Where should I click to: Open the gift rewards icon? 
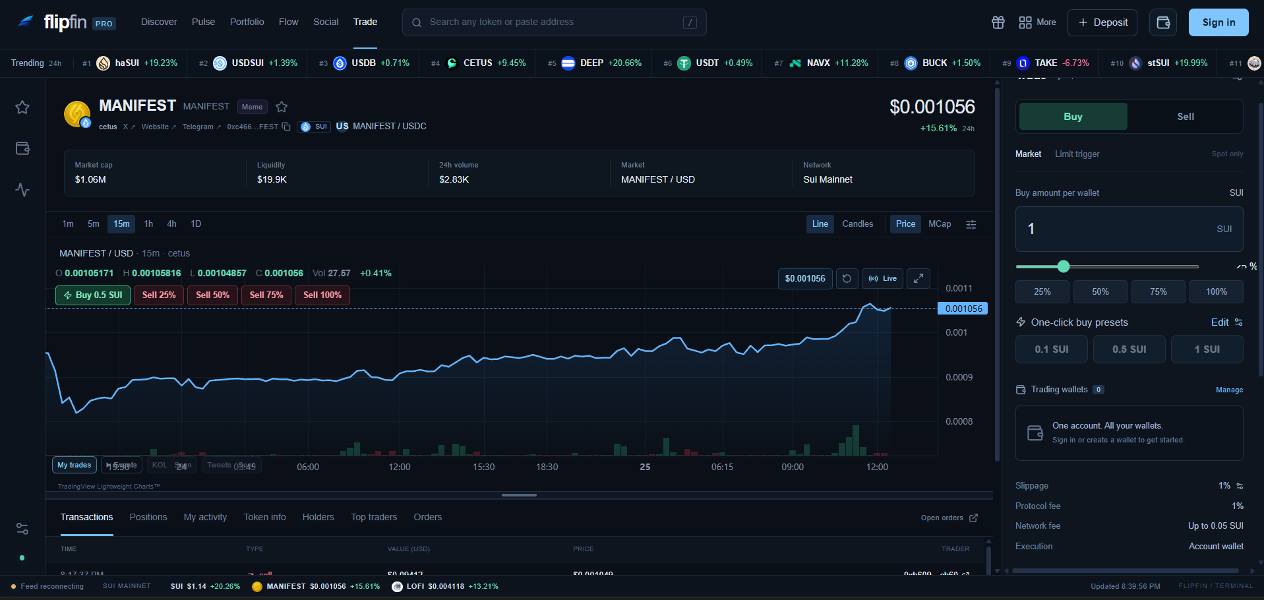998,22
